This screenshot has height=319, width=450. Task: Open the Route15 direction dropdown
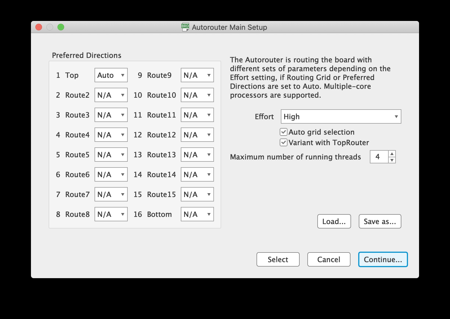197,195
